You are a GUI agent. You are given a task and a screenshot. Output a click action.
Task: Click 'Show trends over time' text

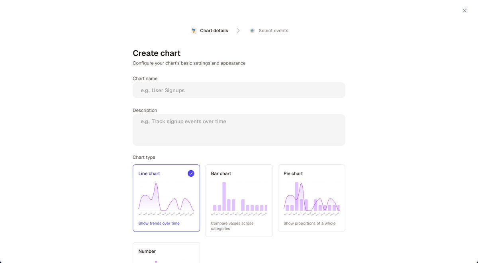pyautogui.click(x=159, y=224)
